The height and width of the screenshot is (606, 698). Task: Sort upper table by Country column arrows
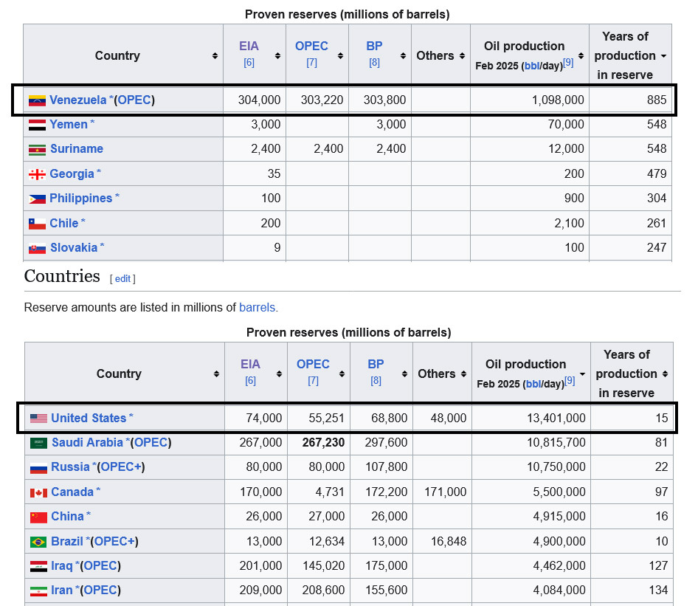point(215,56)
